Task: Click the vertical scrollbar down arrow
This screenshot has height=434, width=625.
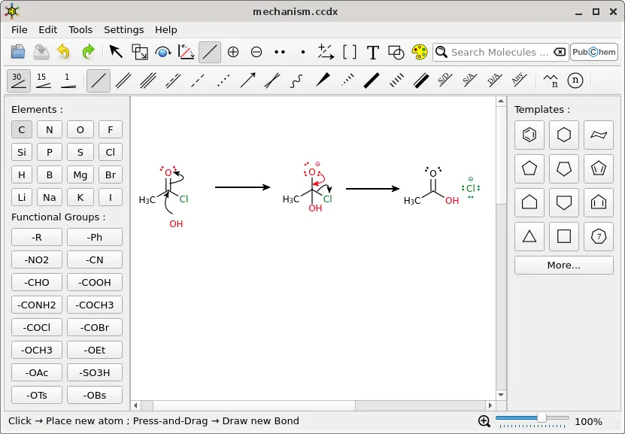Action: [501, 395]
